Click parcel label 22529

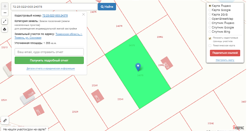click(75, 112)
